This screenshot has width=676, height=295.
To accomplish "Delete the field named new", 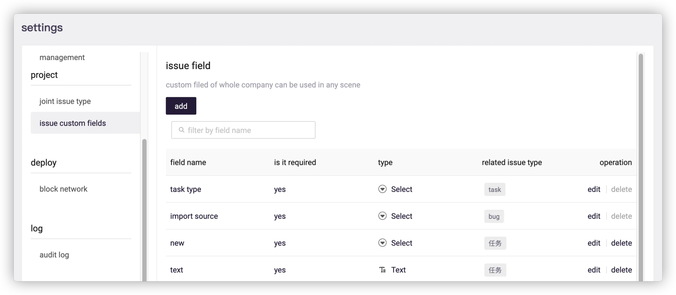I will (621, 243).
